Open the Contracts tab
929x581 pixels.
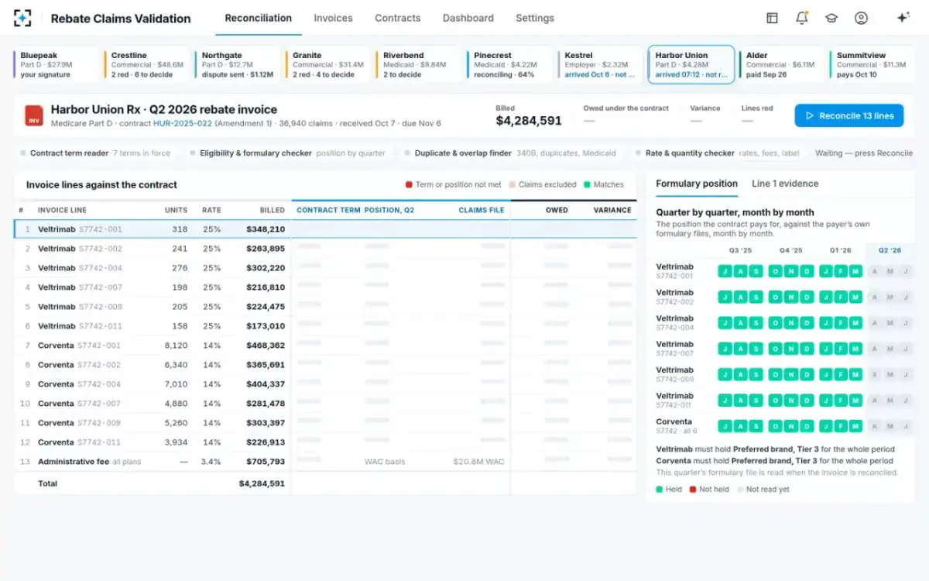(x=398, y=18)
